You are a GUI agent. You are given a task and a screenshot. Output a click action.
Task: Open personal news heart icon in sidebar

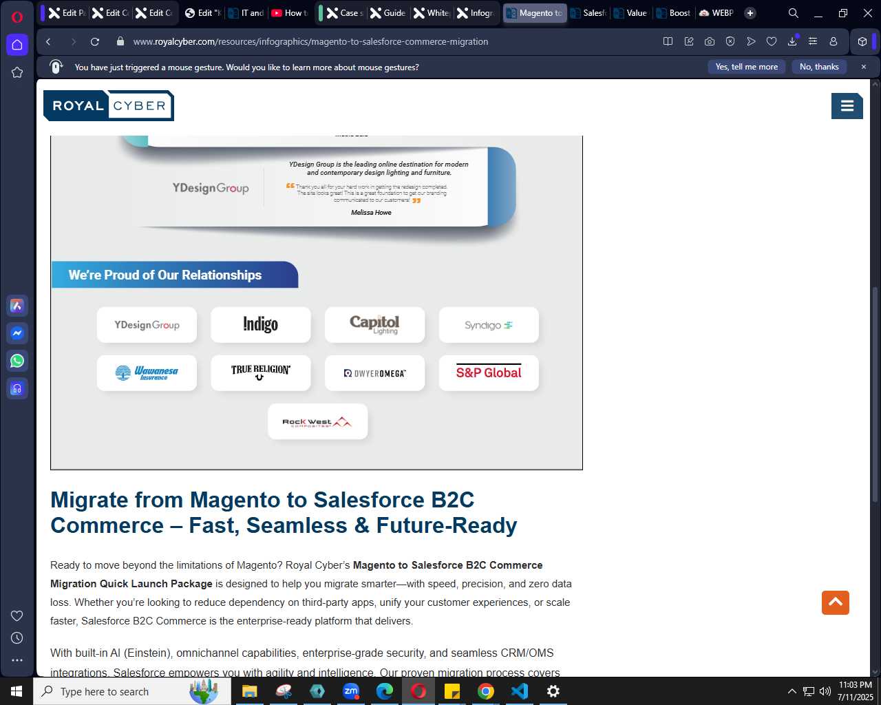(17, 615)
